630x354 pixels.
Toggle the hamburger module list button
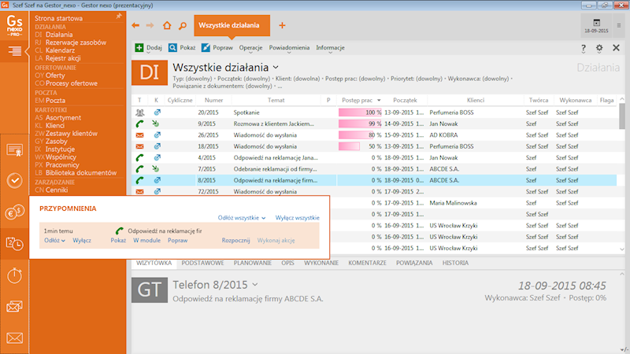14,51
